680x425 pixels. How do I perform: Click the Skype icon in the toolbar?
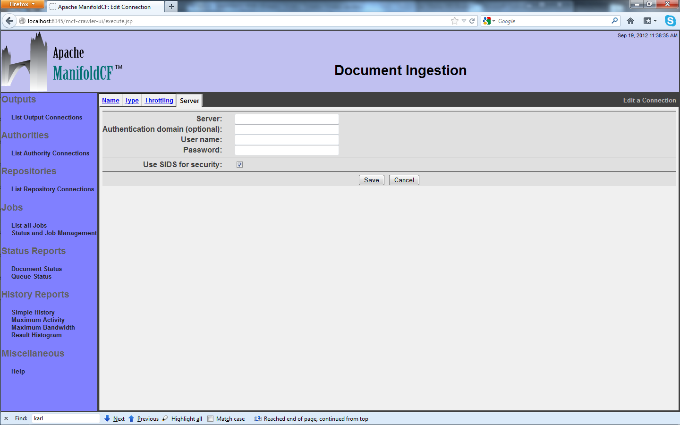[x=670, y=21]
